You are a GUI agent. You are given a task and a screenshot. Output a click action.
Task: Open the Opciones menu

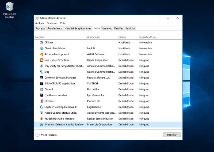coord(52,23)
